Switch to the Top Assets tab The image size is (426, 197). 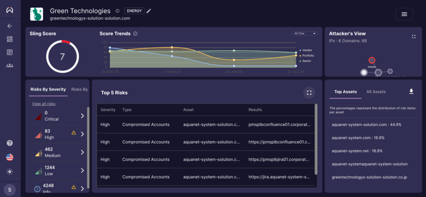(346, 92)
